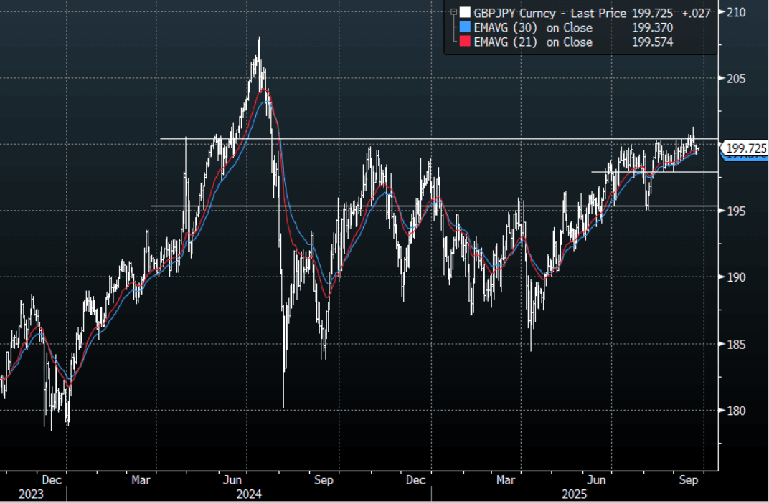Click the +.027 price change in the legend

(x=696, y=13)
